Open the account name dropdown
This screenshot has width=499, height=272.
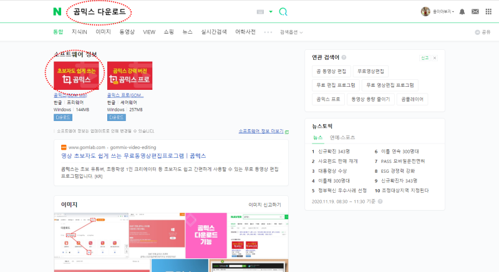pyautogui.click(x=443, y=12)
